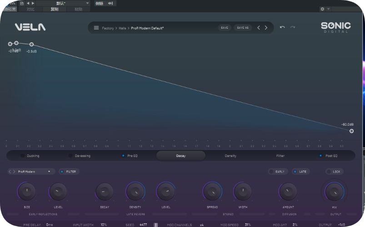Switch to the De-essing tab
365x227 pixels.
pyautogui.click(x=82, y=156)
